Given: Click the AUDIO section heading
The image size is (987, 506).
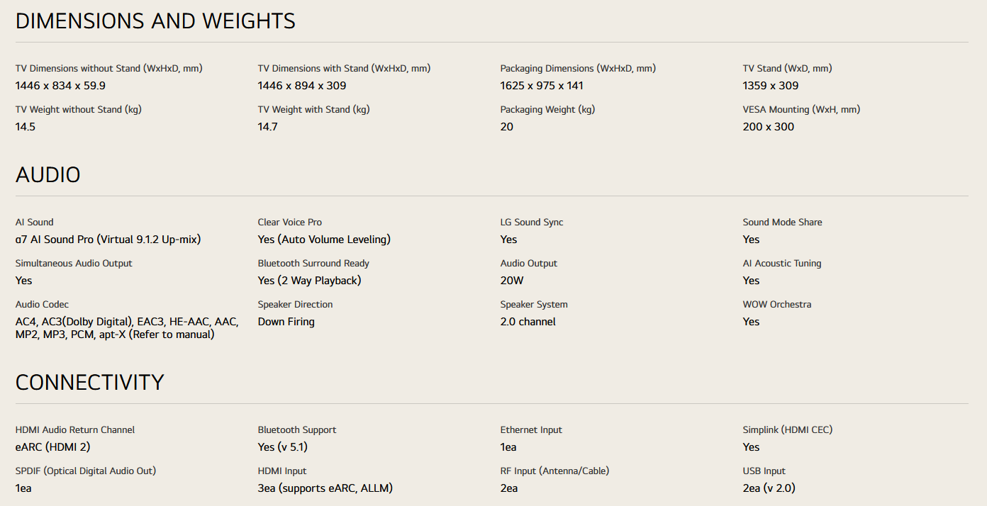Looking at the screenshot, I should point(48,175).
